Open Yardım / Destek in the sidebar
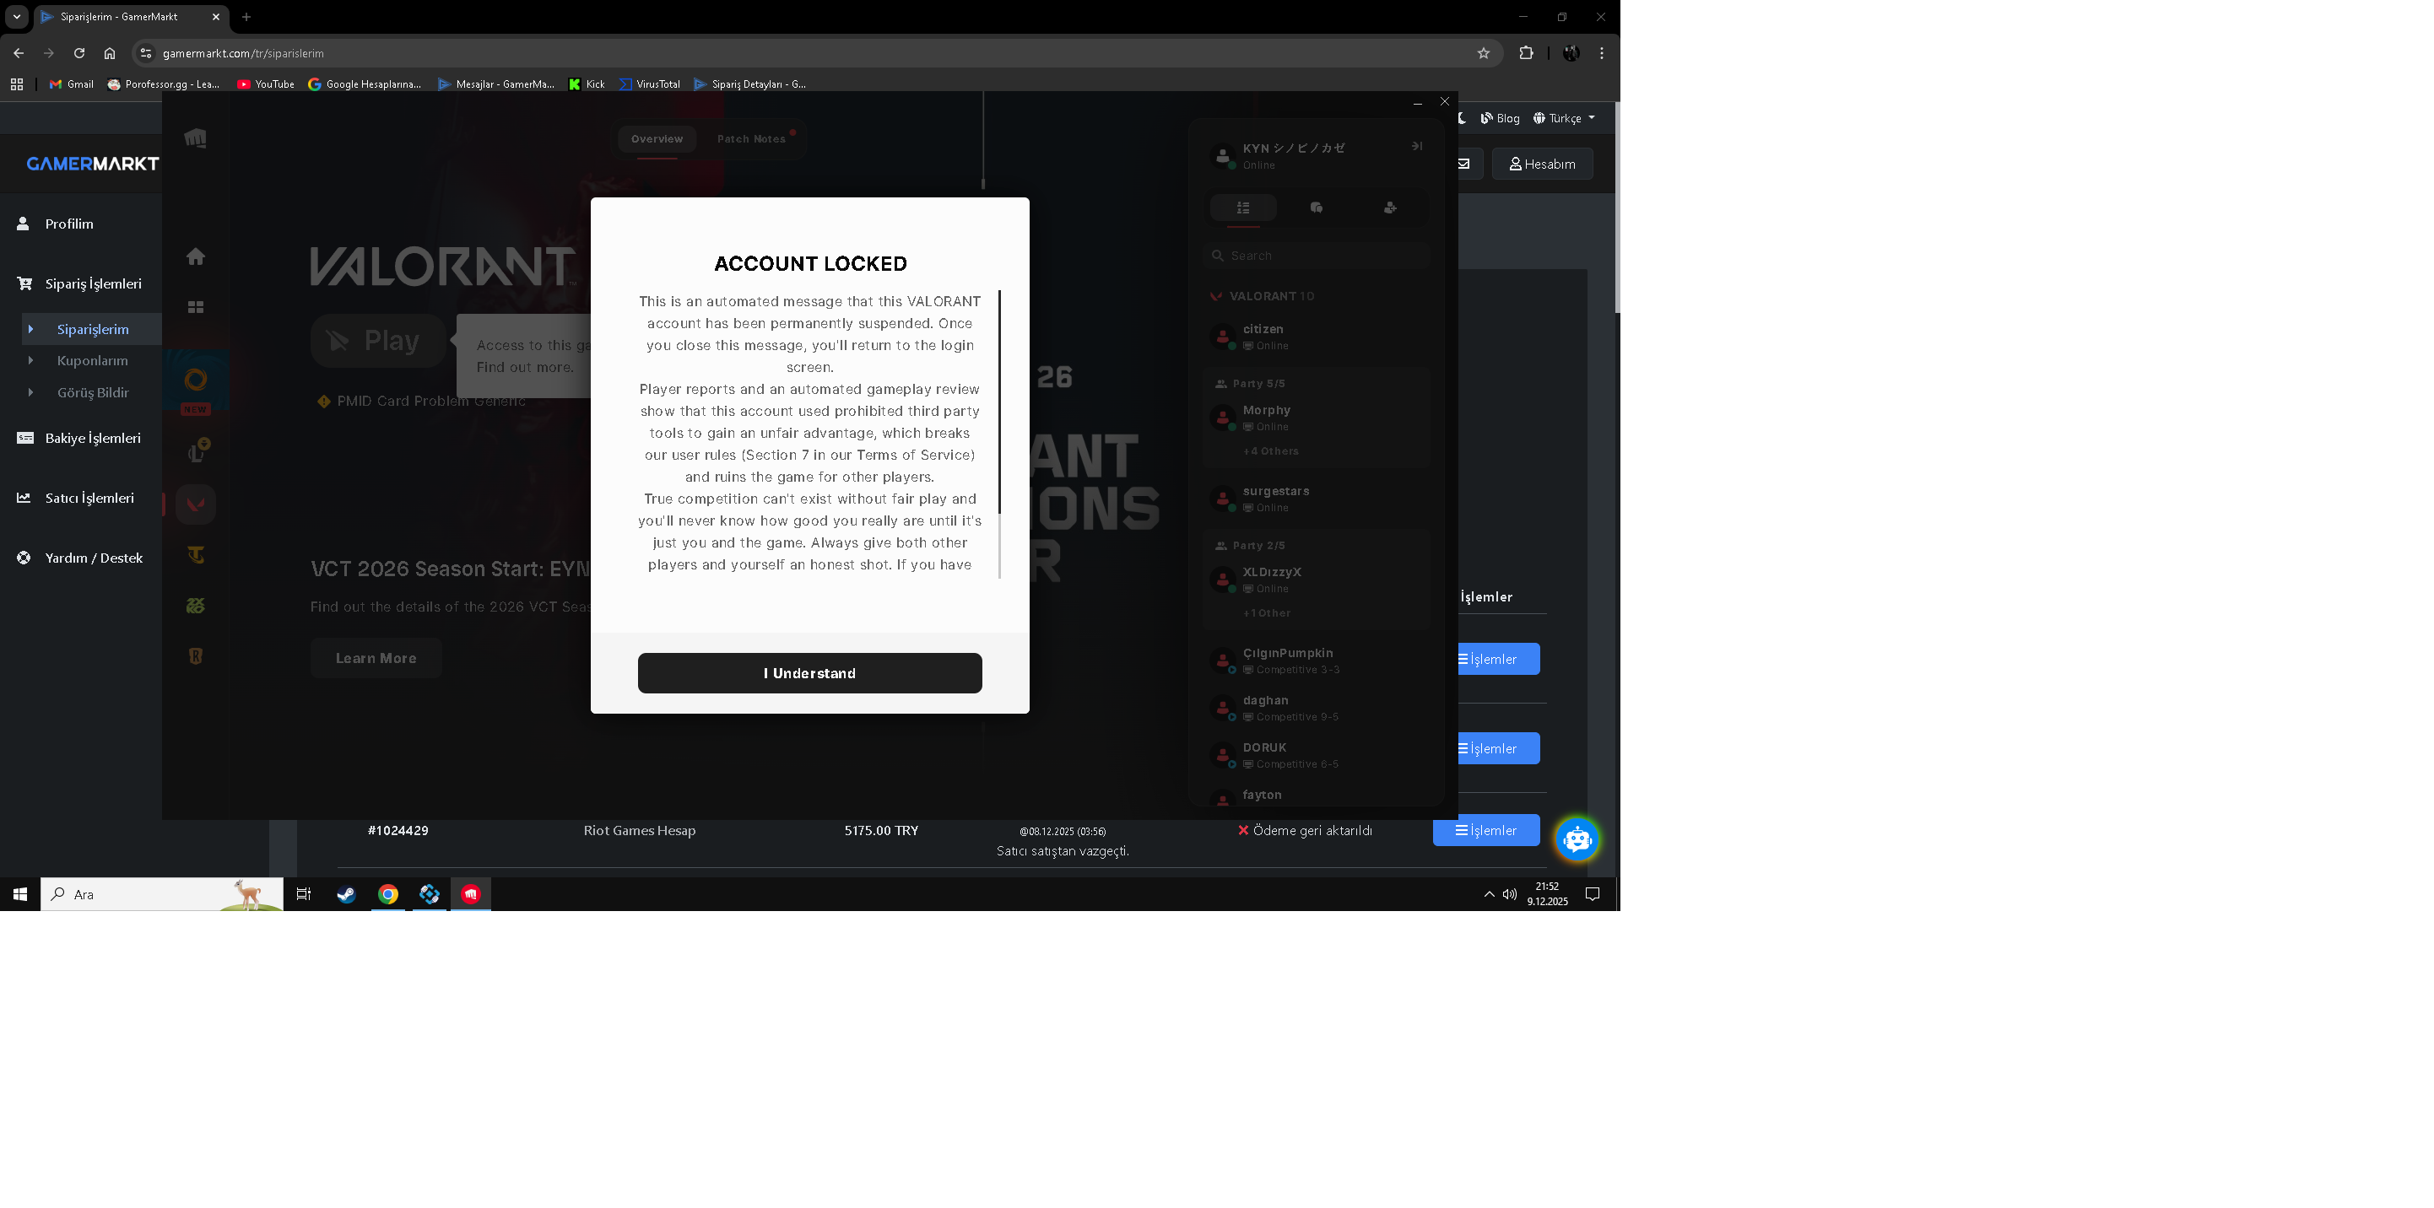This screenshot has height=1208, width=2434. tap(81, 558)
